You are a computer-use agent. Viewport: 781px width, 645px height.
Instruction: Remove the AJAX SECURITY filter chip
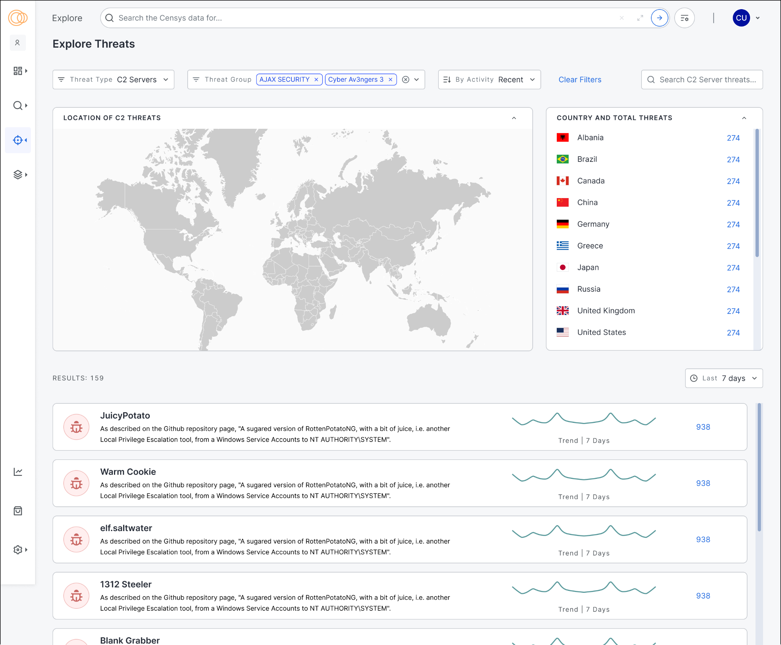(316, 80)
